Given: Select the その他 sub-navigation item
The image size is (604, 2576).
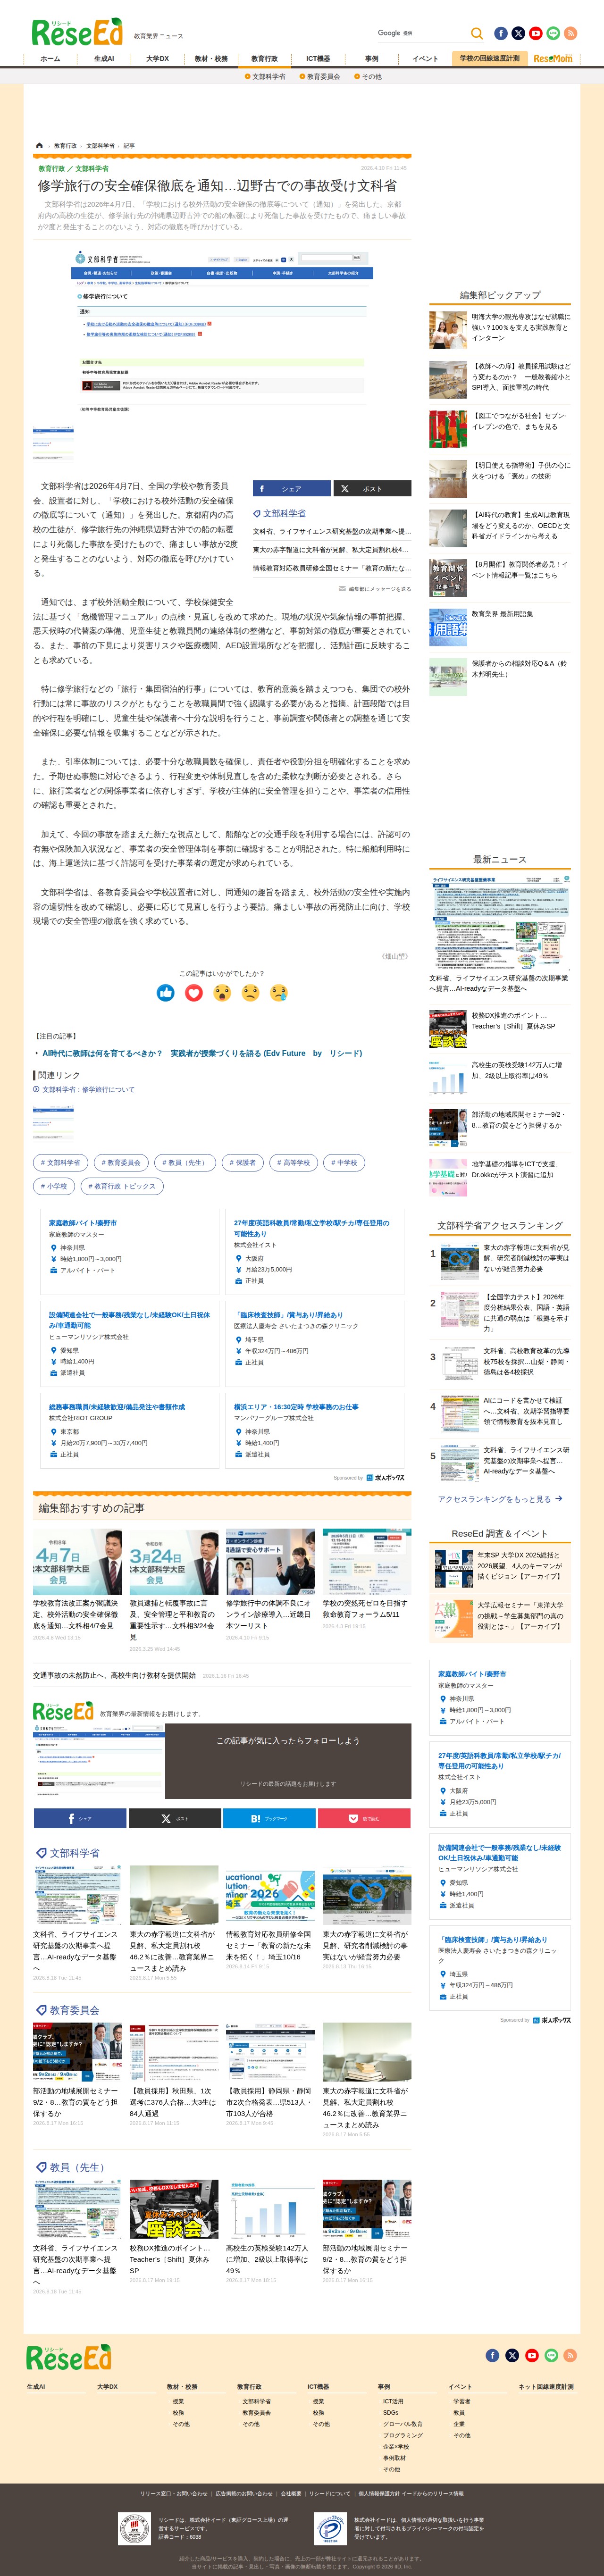Looking at the screenshot, I should pos(368,77).
